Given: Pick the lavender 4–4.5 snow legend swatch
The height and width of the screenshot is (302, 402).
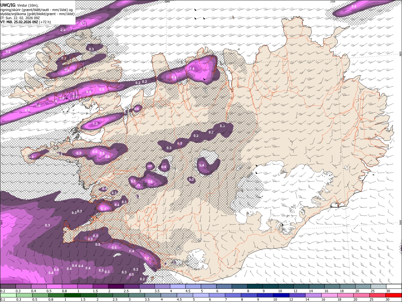Looking at the screenshot, I should pos(177,287).
